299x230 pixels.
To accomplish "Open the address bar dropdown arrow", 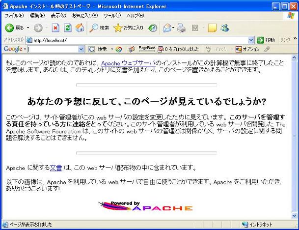I will [251, 40].
